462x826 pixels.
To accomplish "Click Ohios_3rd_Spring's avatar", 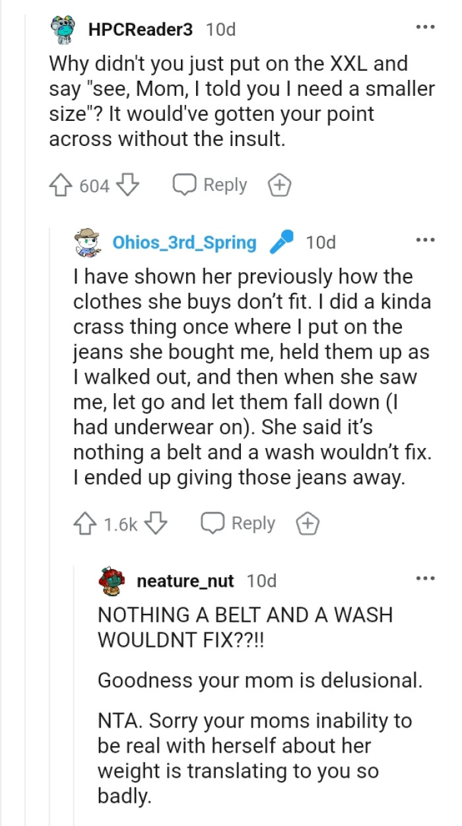I will tap(86, 243).
